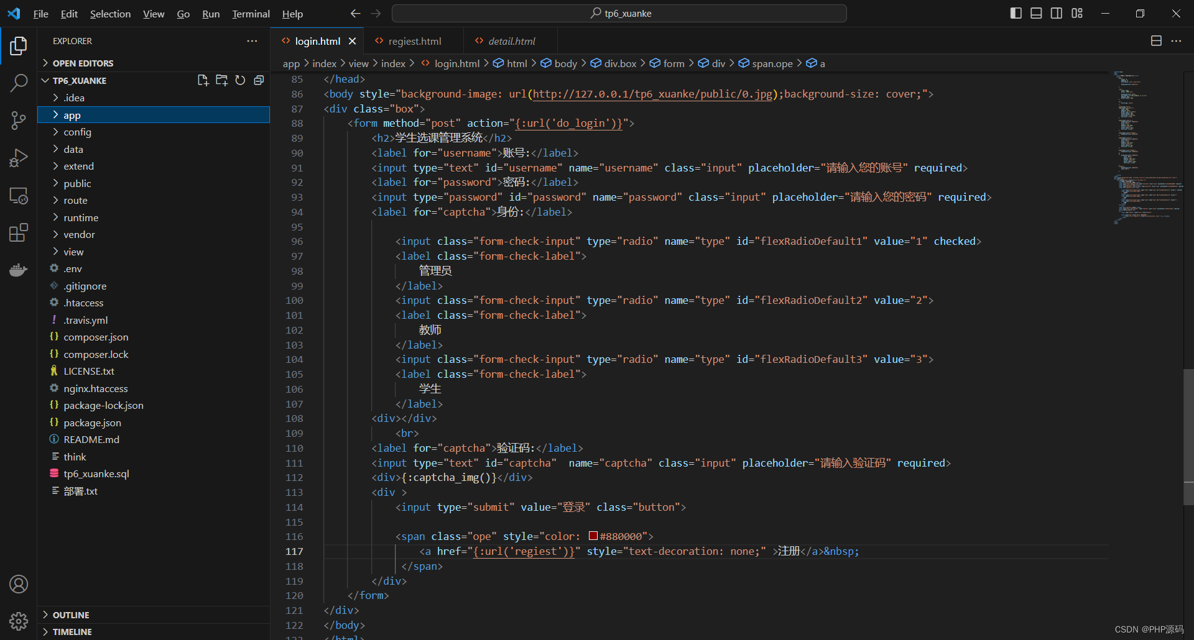This screenshot has width=1194, height=640.
Task: Open the customize layout menu
Action: [x=1077, y=13]
